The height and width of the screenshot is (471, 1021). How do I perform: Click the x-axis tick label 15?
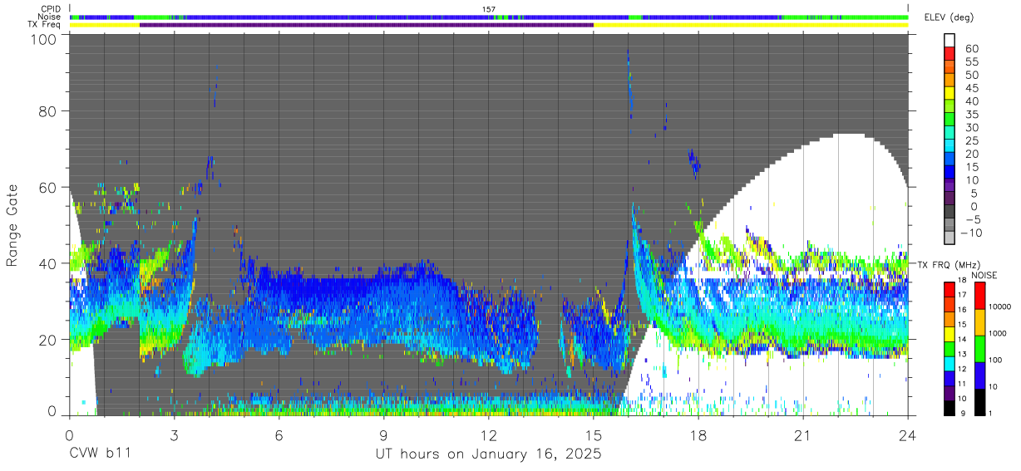594,435
